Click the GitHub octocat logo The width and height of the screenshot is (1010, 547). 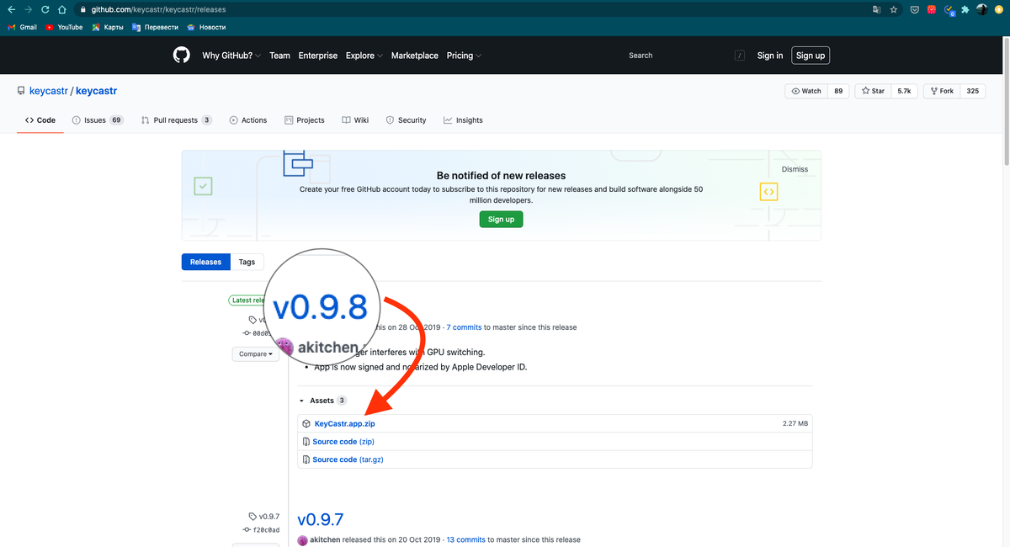click(182, 56)
